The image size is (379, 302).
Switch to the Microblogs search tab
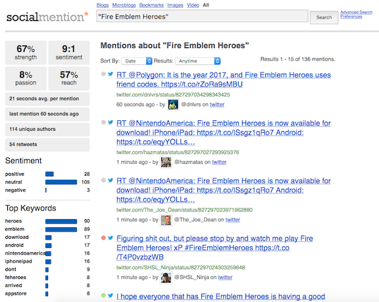[124, 5]
